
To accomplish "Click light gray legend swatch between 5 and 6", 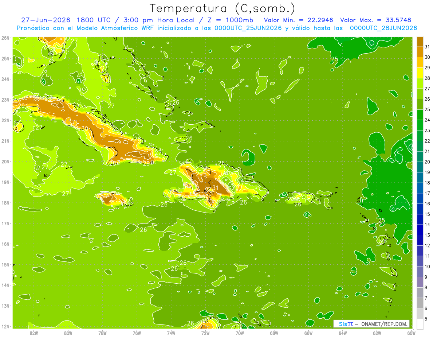I will (x=420, y=314).
